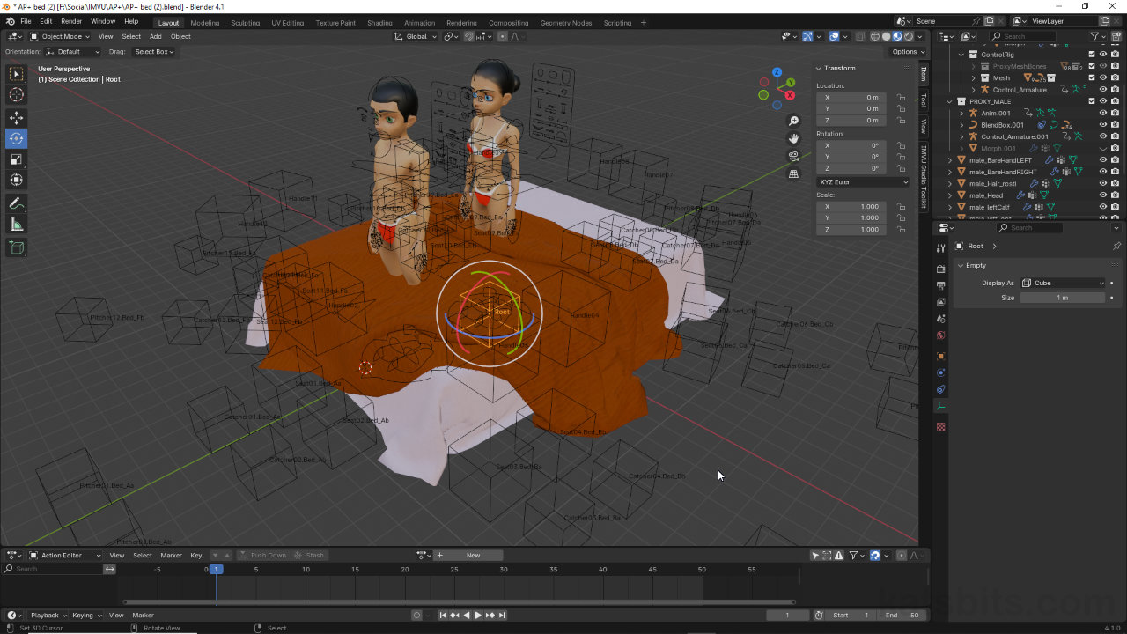This screenshot has width=1127, height=634.
Task: Hide Anim.001 via its eye icon
Action: (1103, 113)
